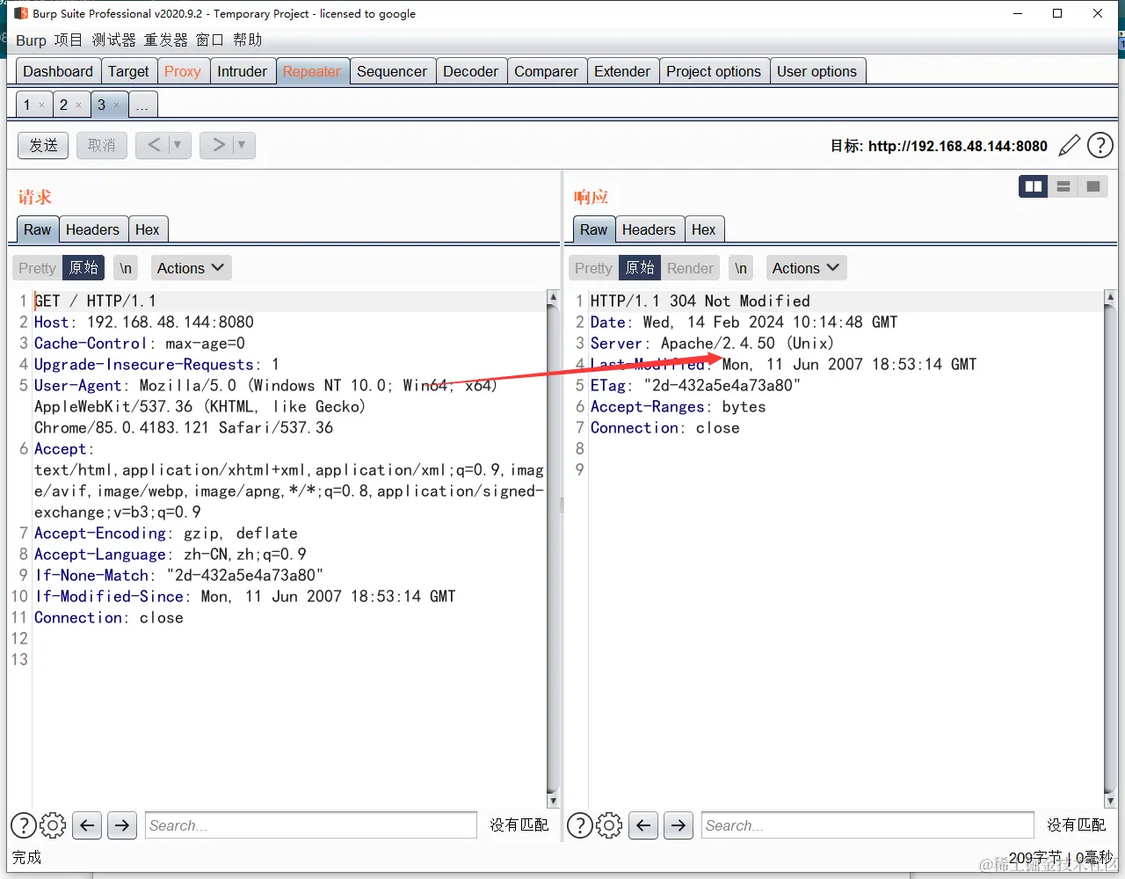The height and width of the screenshot is (879, 1125).
Task: Open response search help icon
Action: 580,825
